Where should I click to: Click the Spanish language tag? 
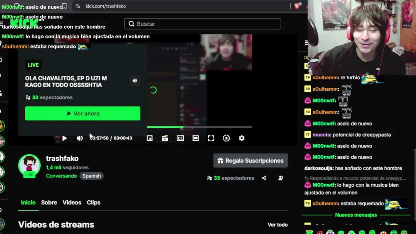pos(92,176)
